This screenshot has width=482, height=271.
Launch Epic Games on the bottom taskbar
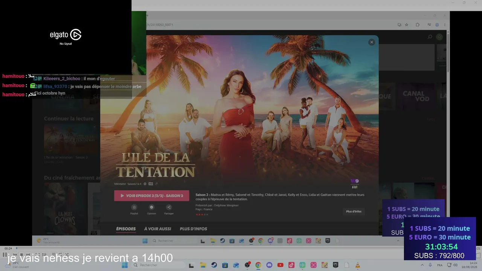tap(336, 265)
